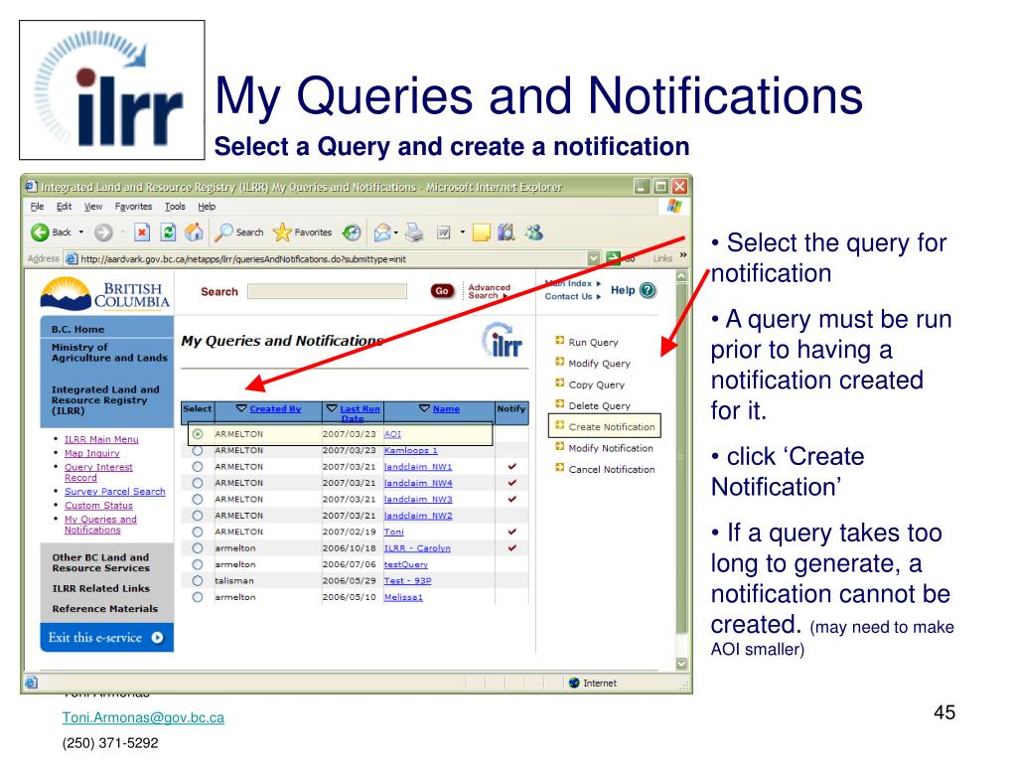The image size is (1017, 763).
Task: Open the View menu
Action: coord(92,207)
